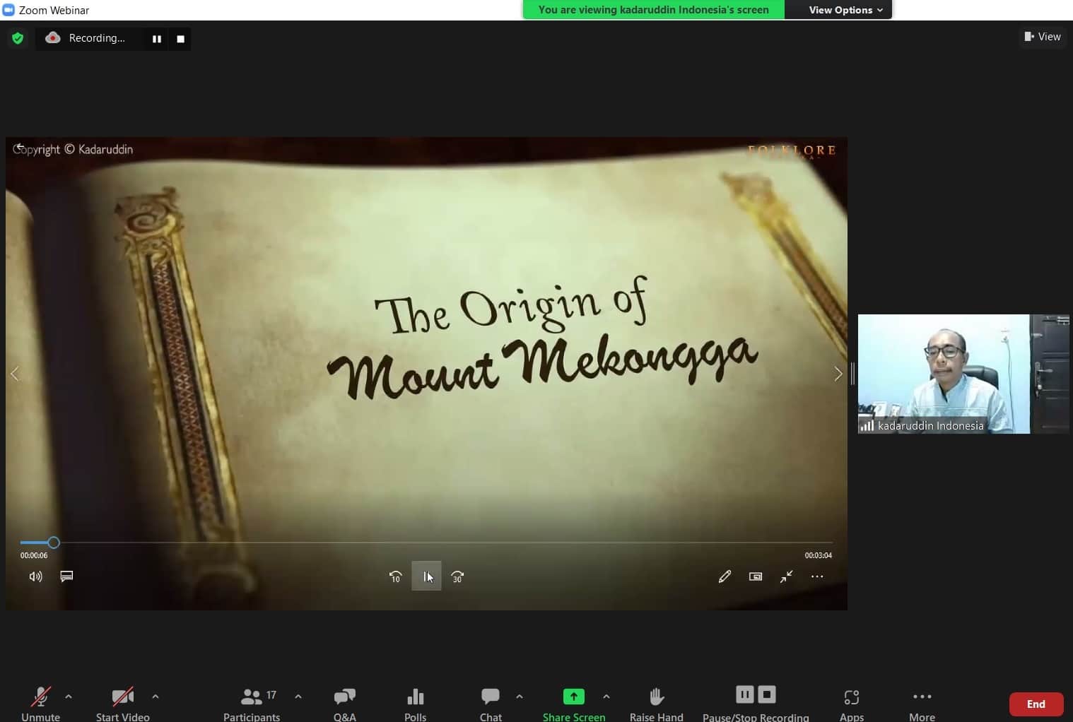Unmute the microphone
1073x722 pixels.
point(40,703)
